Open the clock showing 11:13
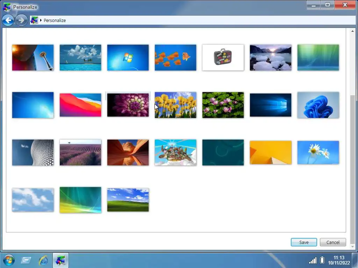 pyautogui.click(x=339, y=260)
